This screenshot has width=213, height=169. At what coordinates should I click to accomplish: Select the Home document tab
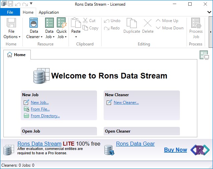click(17, 55)
